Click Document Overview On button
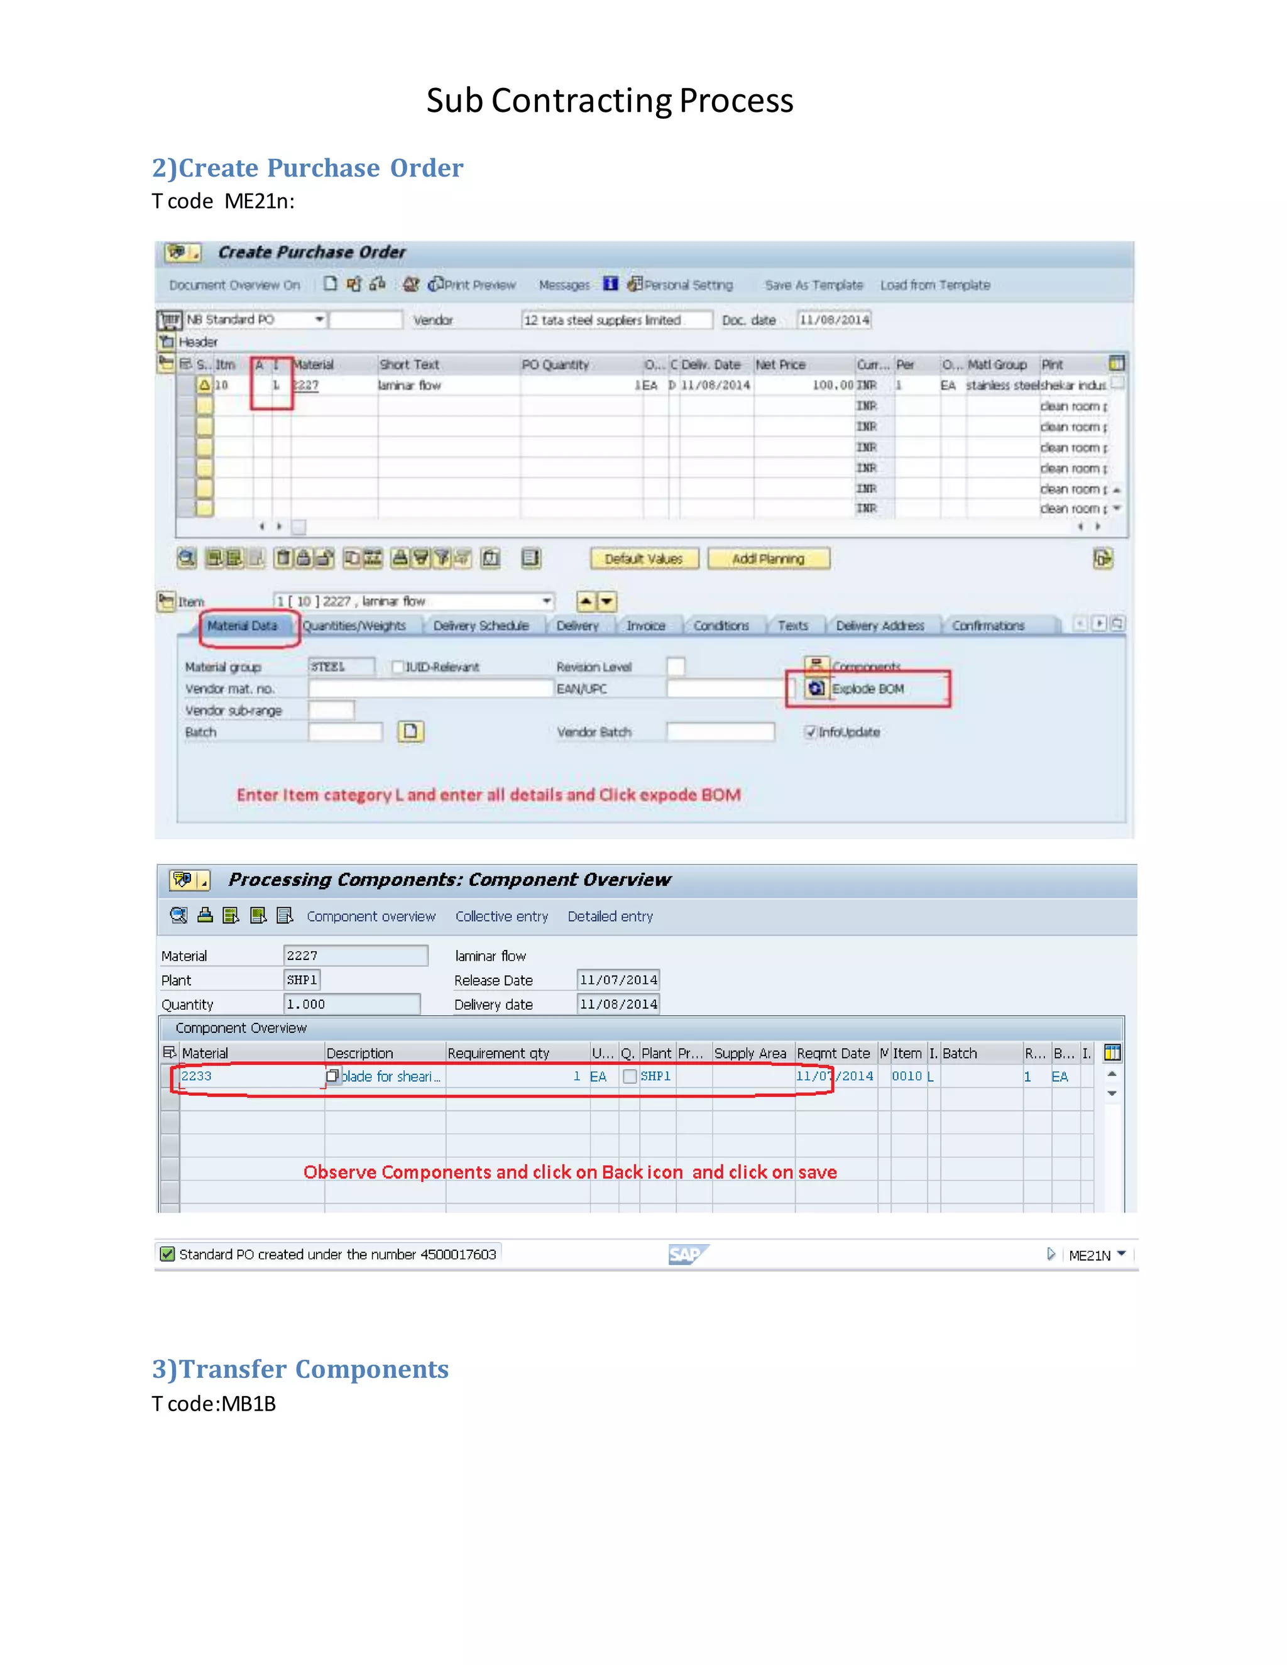Image resolution: width=1287 pixels, height=1665 pixels. 235,285
